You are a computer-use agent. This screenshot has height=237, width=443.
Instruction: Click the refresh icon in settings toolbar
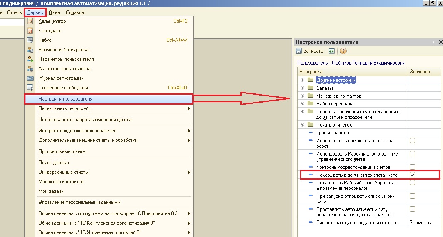click(x=332, y=51)
